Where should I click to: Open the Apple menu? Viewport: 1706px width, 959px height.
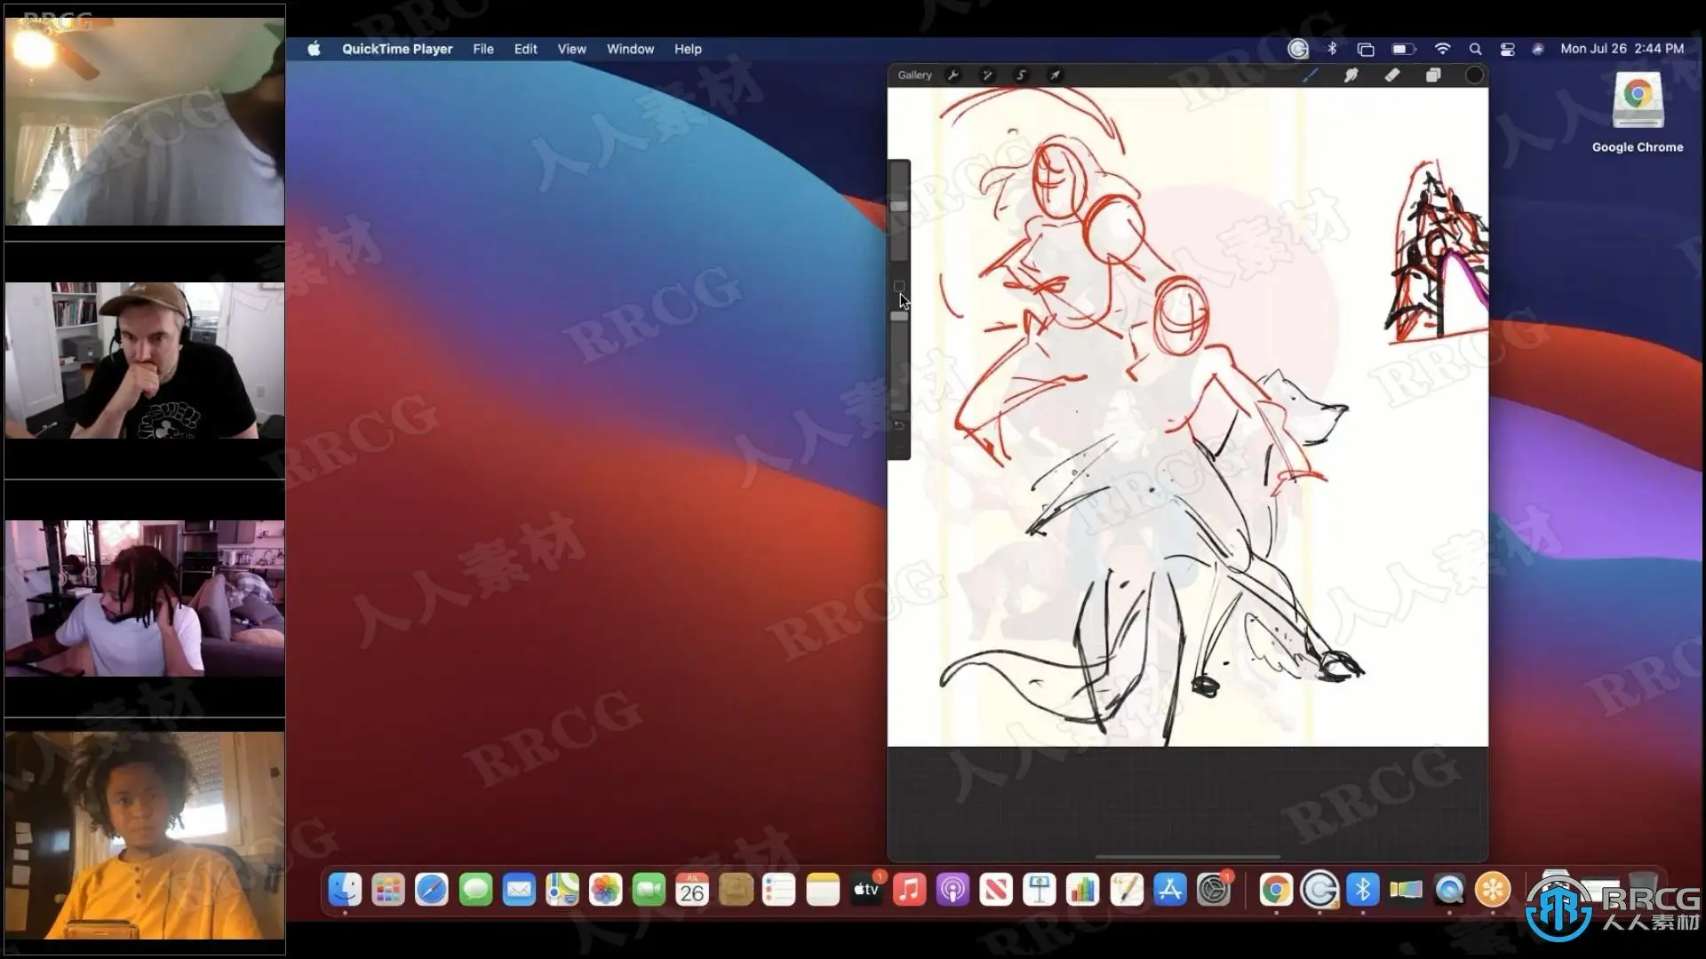314,49
